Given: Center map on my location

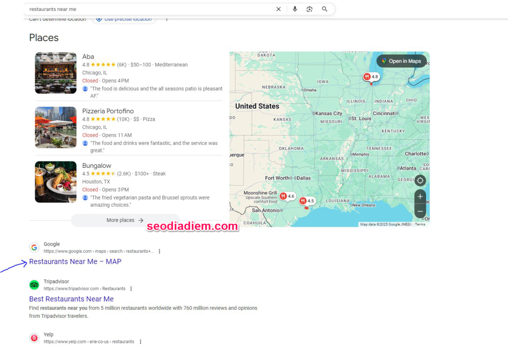Looking at the screenshot, I should click(x=420, y=180).
